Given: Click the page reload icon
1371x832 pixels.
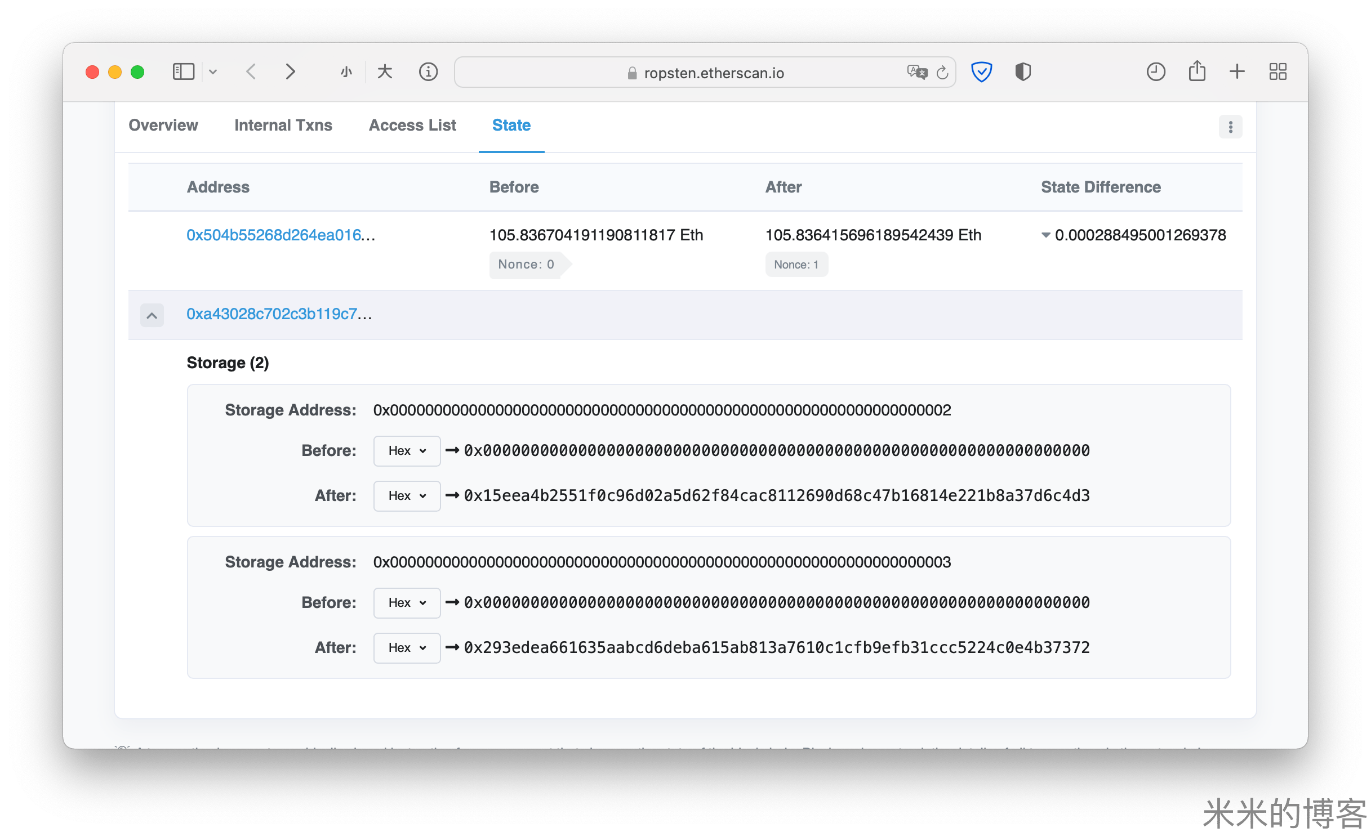Looking at the screenshot, I should (942, 73).
